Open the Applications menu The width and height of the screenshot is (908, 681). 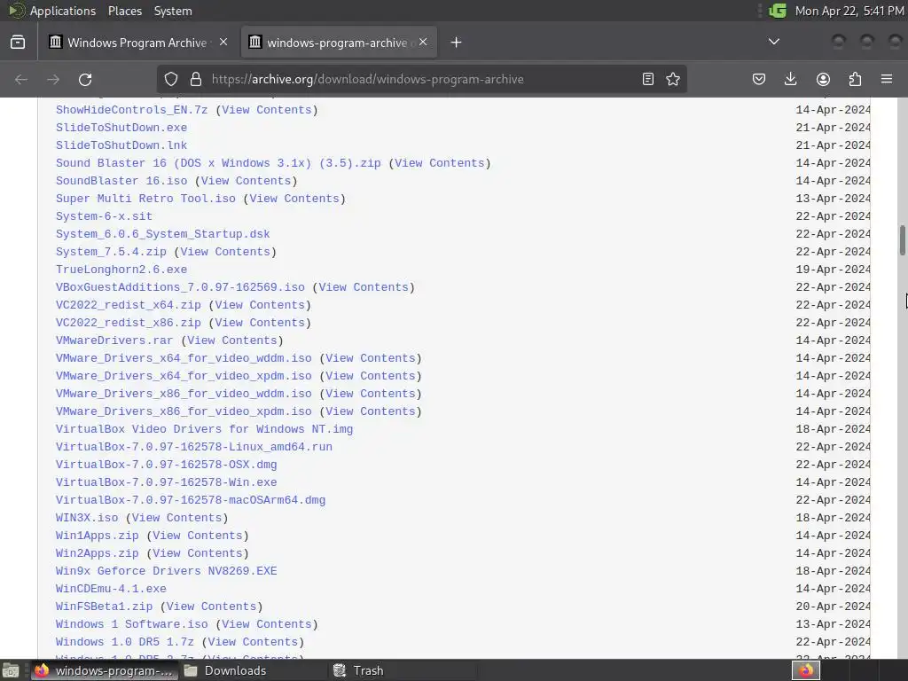[63, 11]
